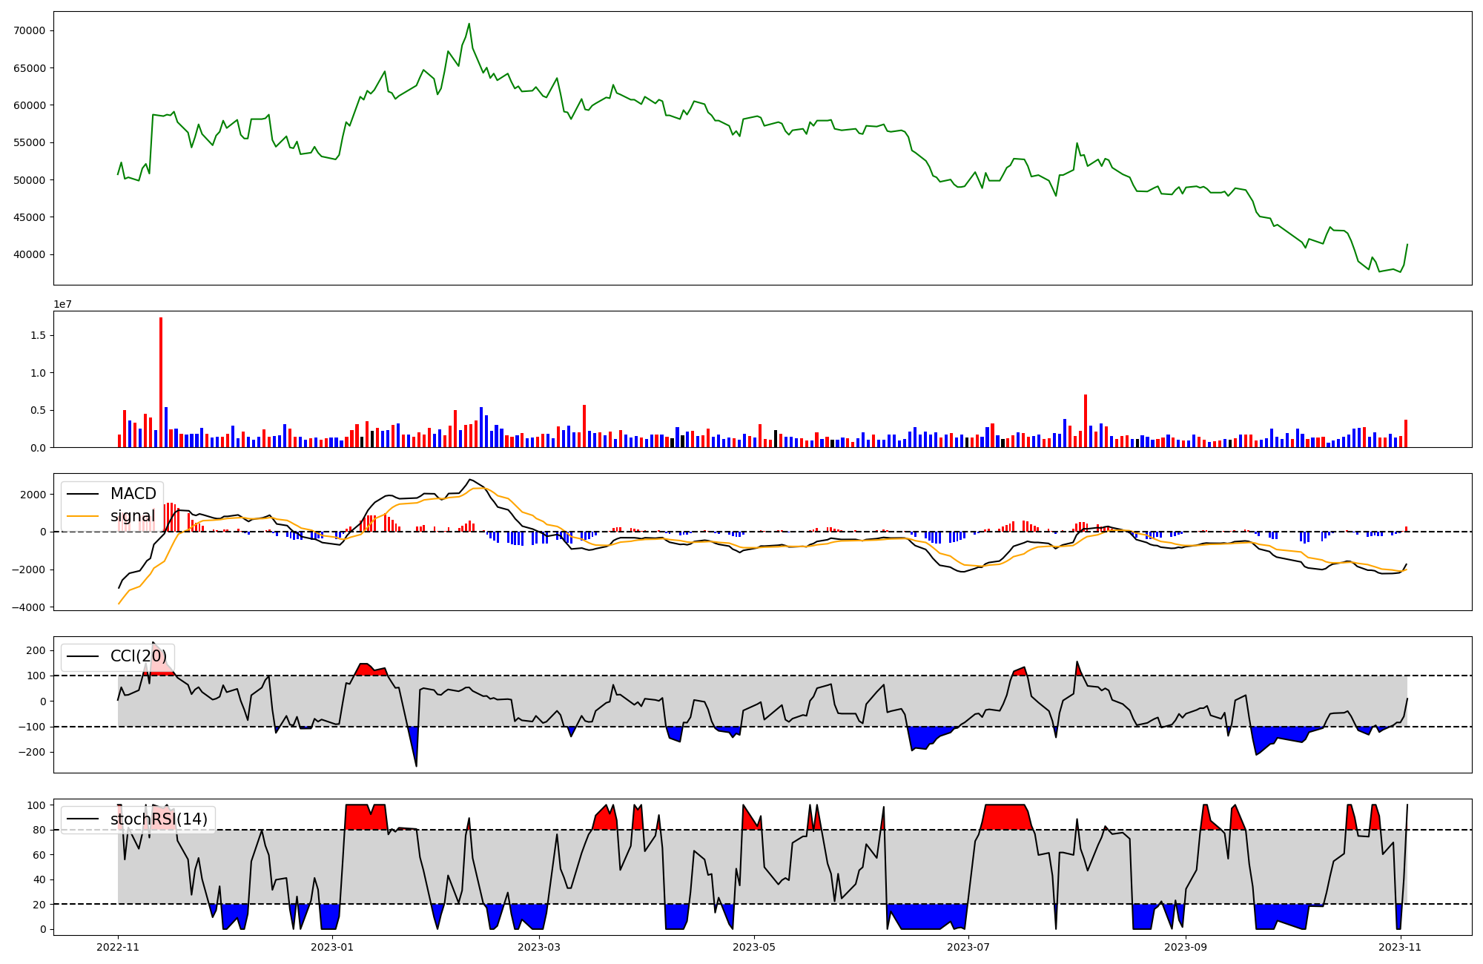Click the 2023-11 x-axis date label

pyautogui.click(x=1400, y=947)
